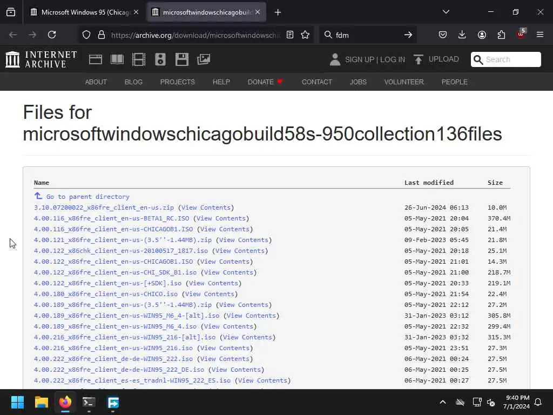Show hidden system tray icons
Viewport: 553px width, 415px height.
coord(443,402)
